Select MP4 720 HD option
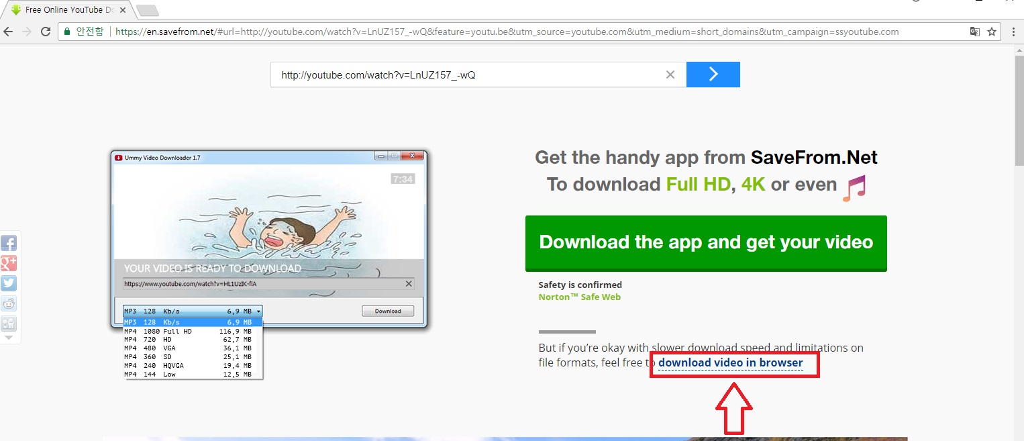This screenshot has height=441, width=1024. click(x=193, y=340)
